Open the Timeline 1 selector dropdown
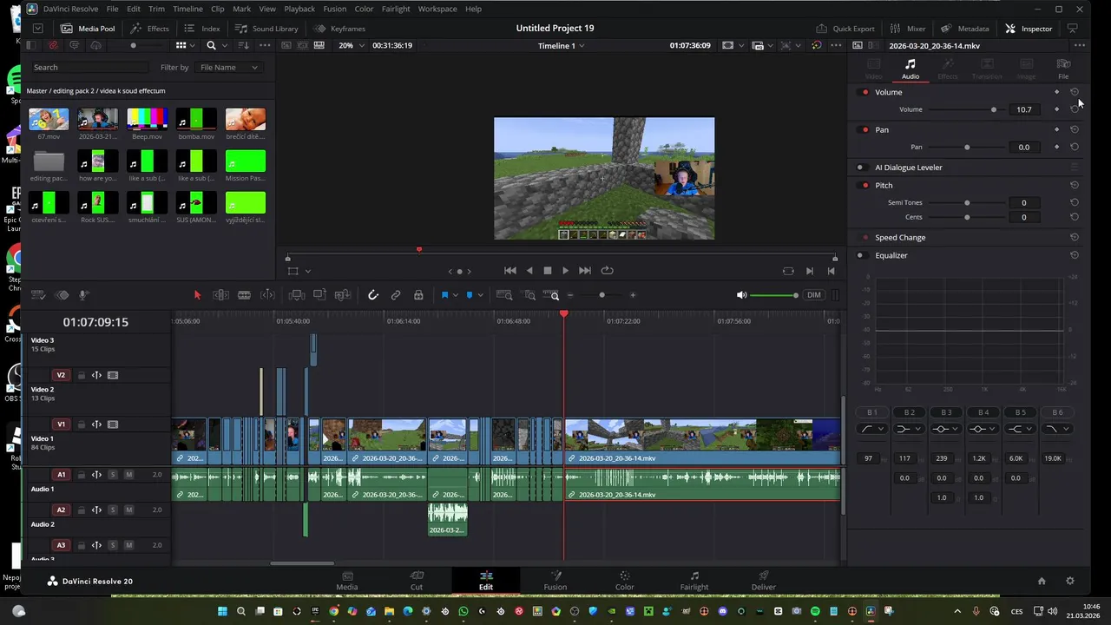Viewport: 1111px width, 625px height. [561, 45]
